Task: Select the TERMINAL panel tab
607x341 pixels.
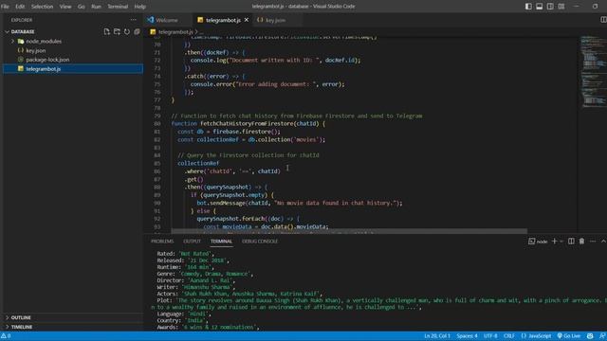Action: pyautogui.click(x=221, y=242)
